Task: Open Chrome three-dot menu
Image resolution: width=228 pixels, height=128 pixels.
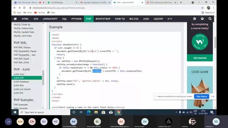Action: tap(213, 8)
